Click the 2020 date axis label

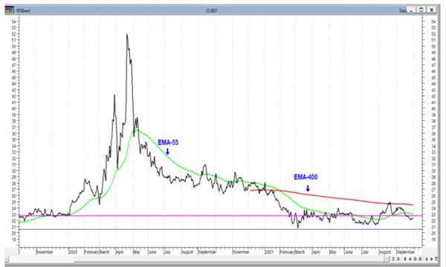pyautogui.click(x=73, y=252)
